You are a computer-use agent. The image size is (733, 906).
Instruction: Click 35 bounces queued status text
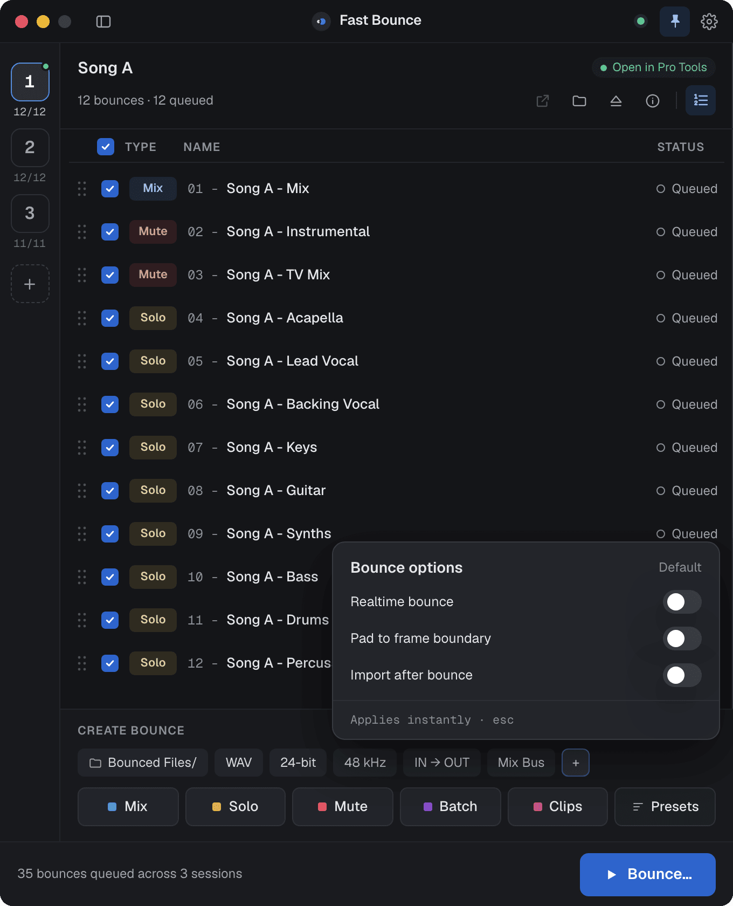pyautogui.click(x=130, y=874)
